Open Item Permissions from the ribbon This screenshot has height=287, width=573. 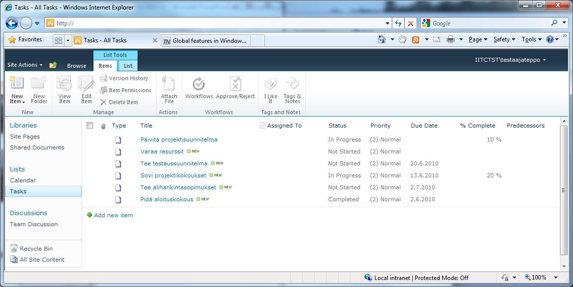point(125,90)
